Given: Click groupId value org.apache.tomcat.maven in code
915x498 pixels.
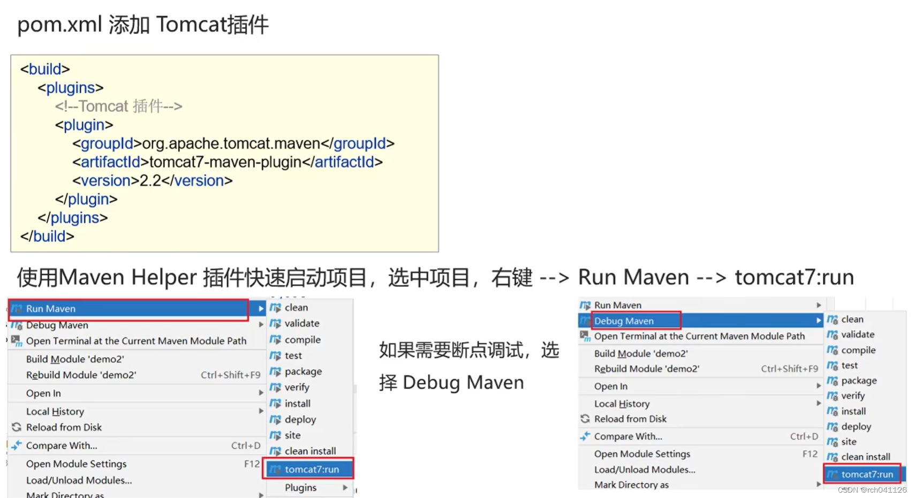Looking at the screenshot, I should point(231,144).
